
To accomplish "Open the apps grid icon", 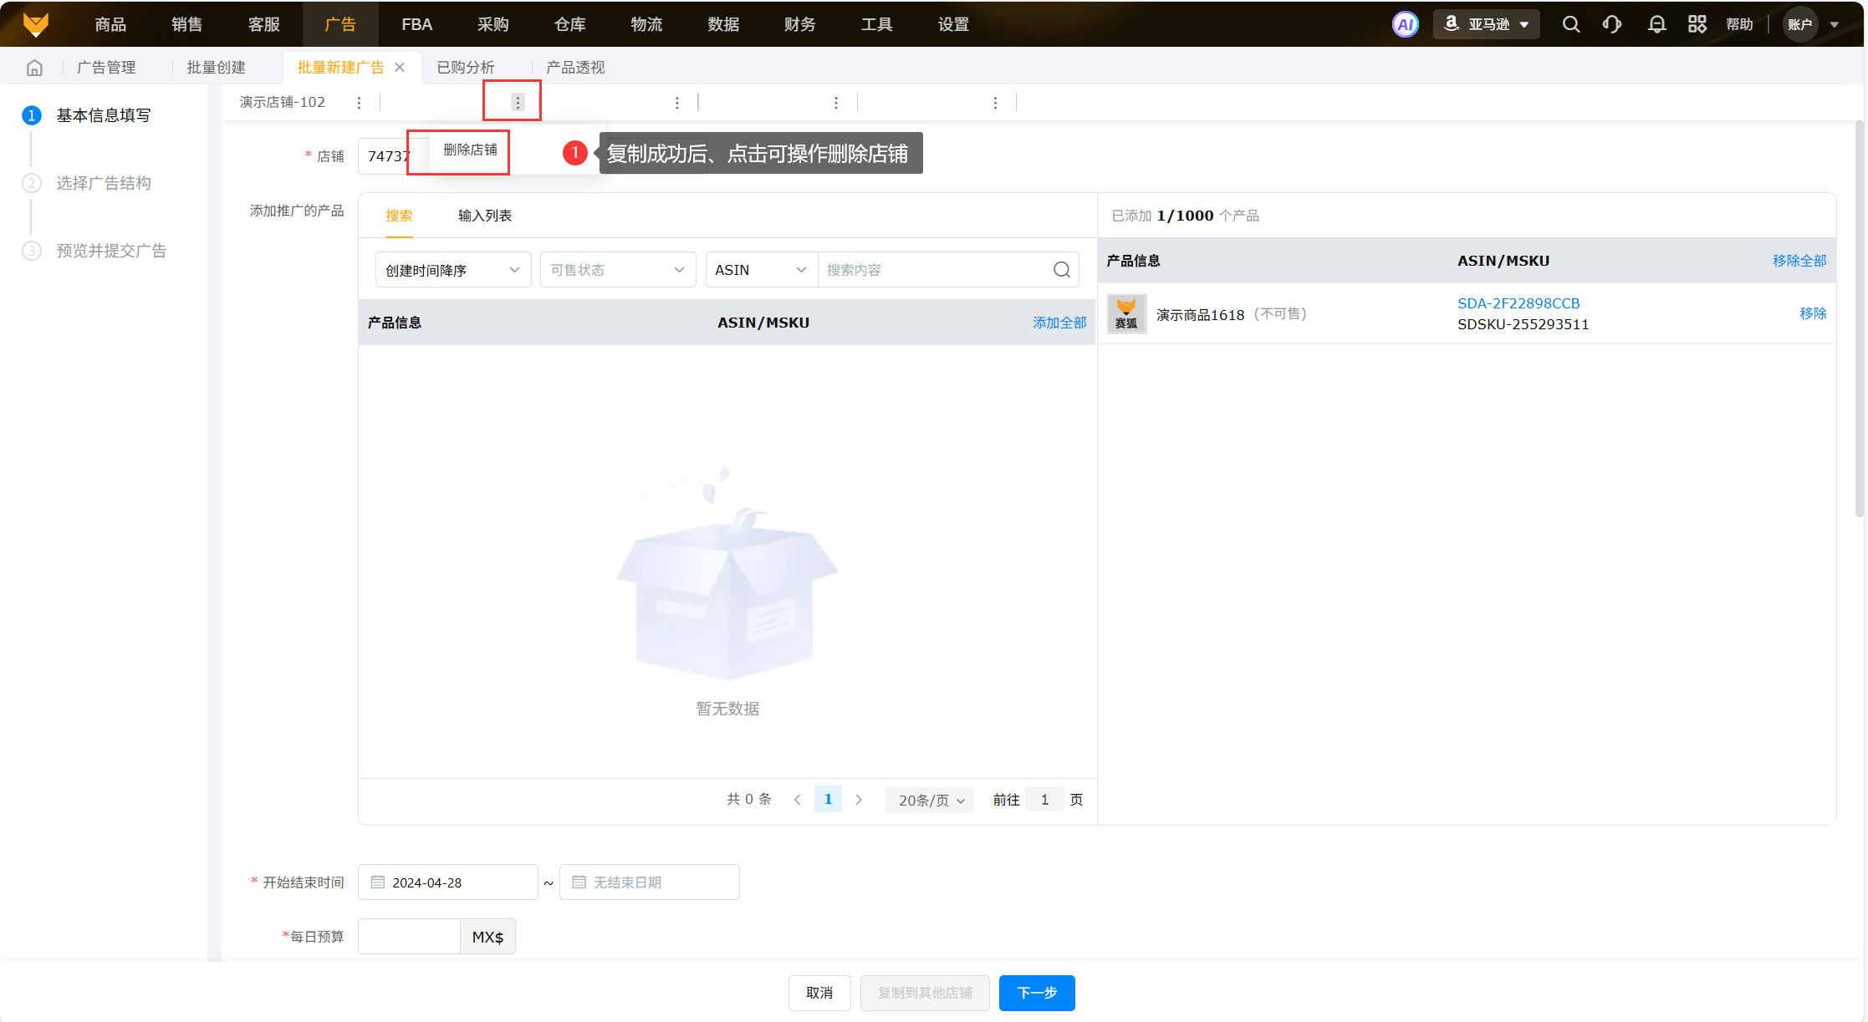I will pos(1697,24).
